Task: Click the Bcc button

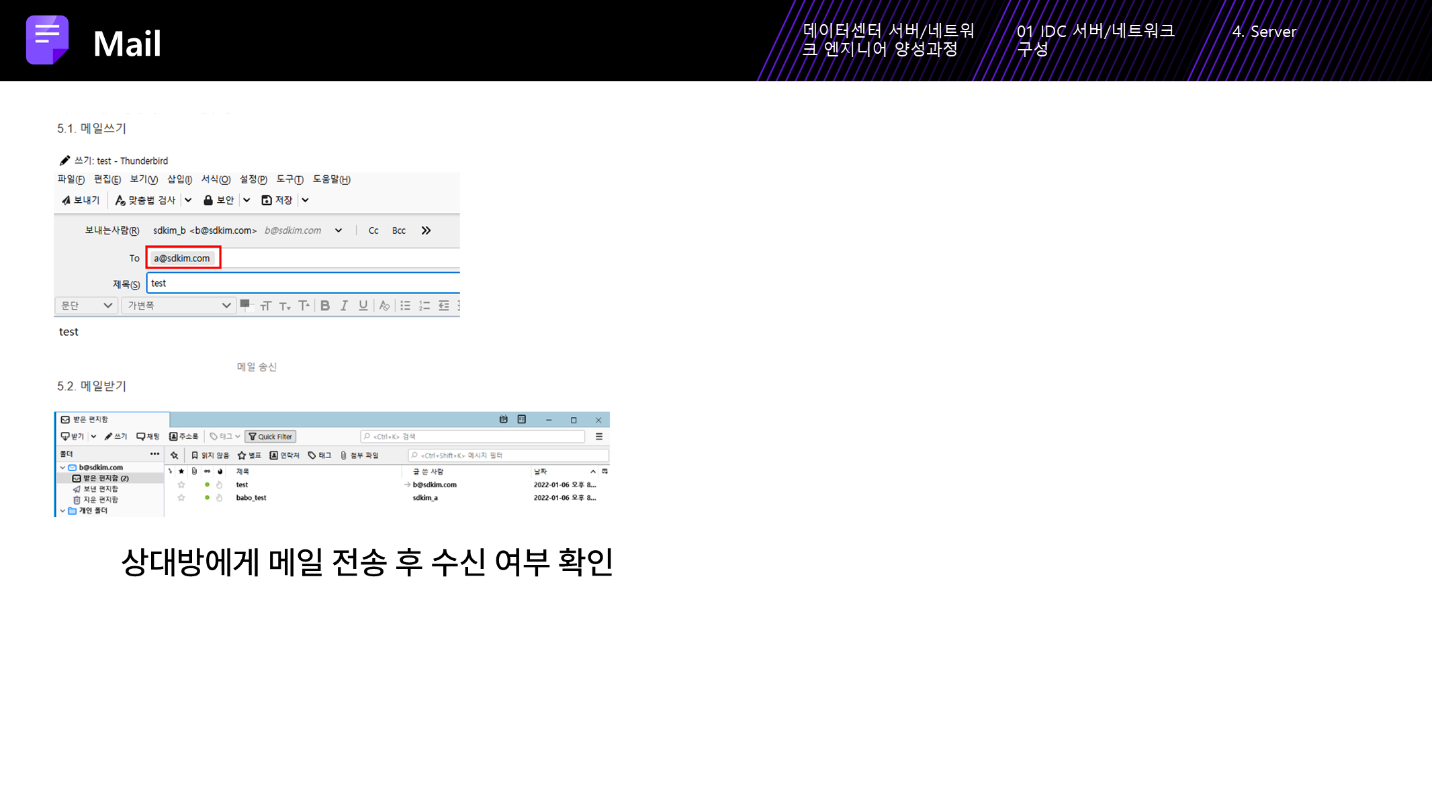Action: tap(399, 230)
